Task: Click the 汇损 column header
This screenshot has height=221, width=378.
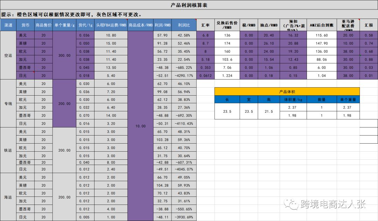Action: (x=369, y=25)
